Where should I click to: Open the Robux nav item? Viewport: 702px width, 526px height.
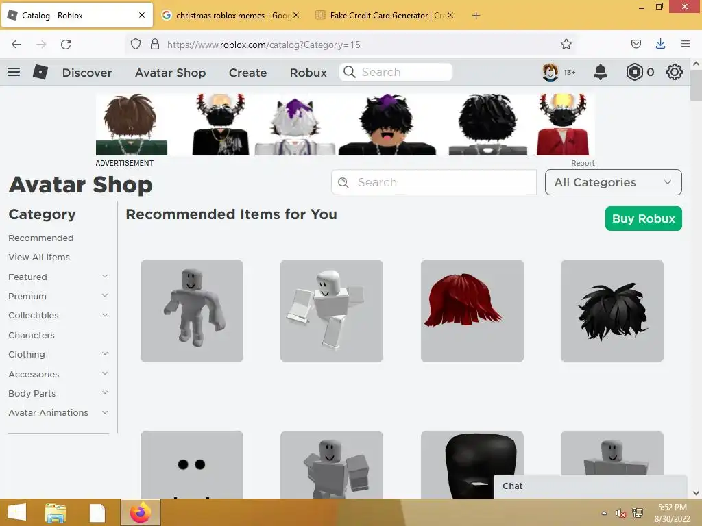[308, 73]
